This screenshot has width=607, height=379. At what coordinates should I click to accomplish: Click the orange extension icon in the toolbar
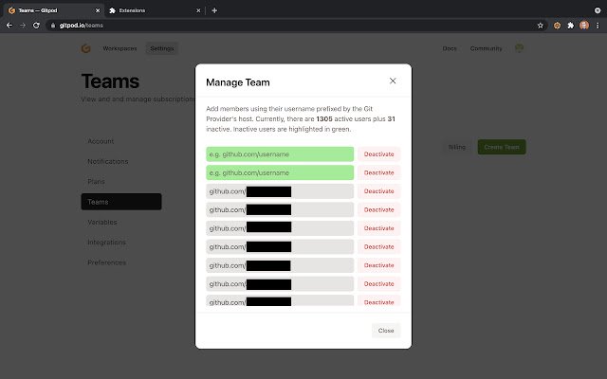click(557, 26)
